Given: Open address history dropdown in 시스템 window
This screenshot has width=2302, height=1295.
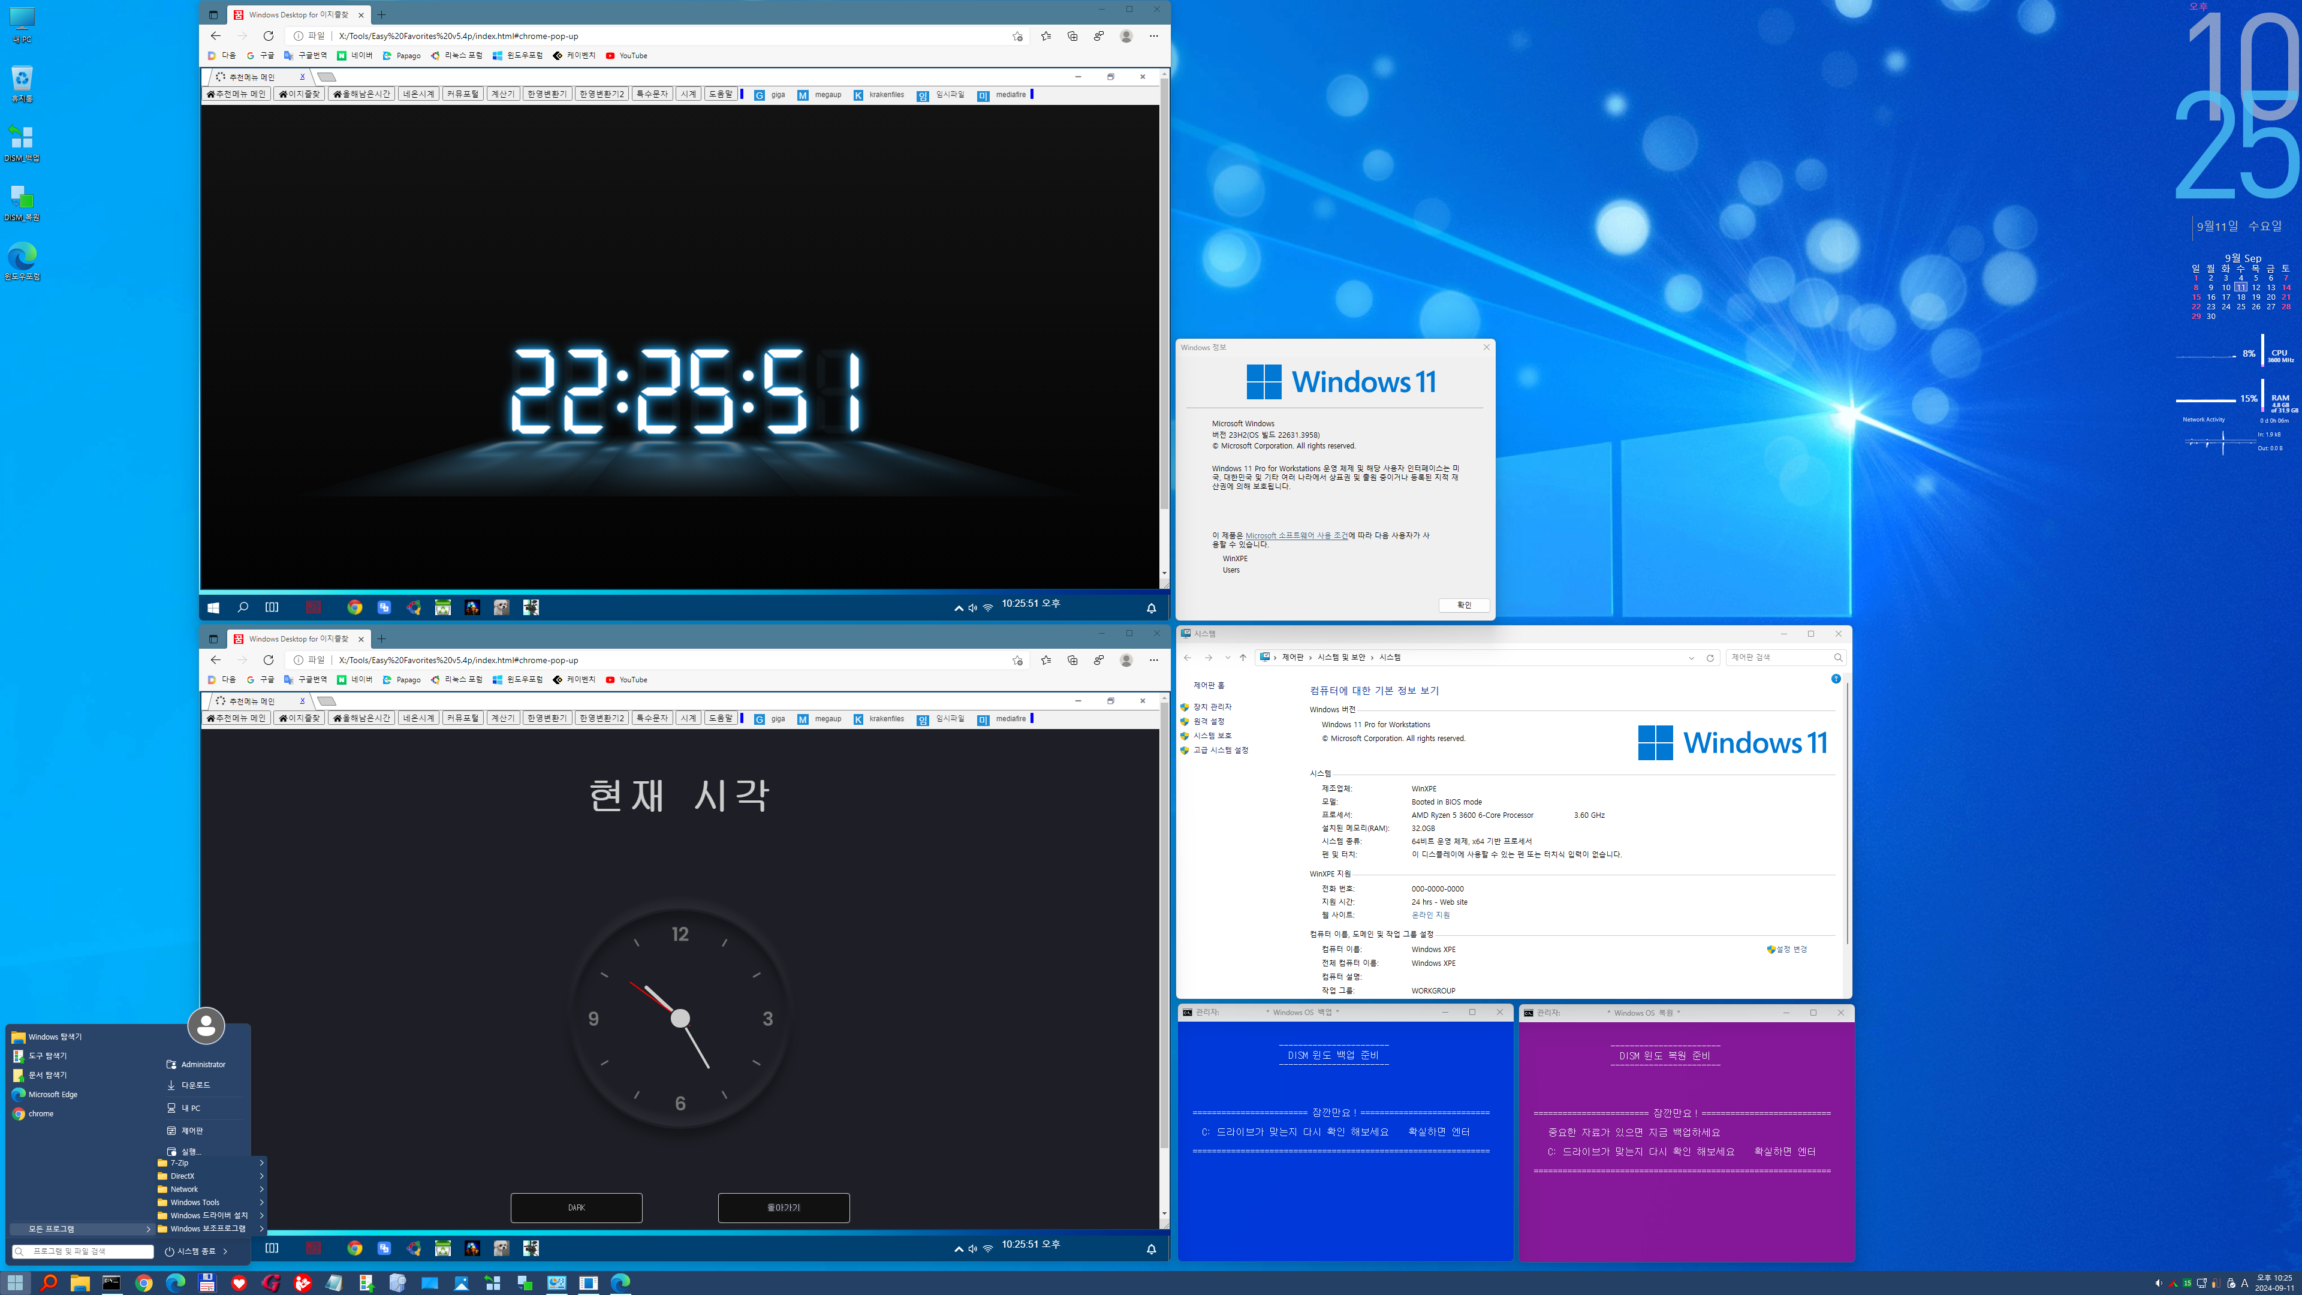Looking at the screenshot, I should [1692, 658].
